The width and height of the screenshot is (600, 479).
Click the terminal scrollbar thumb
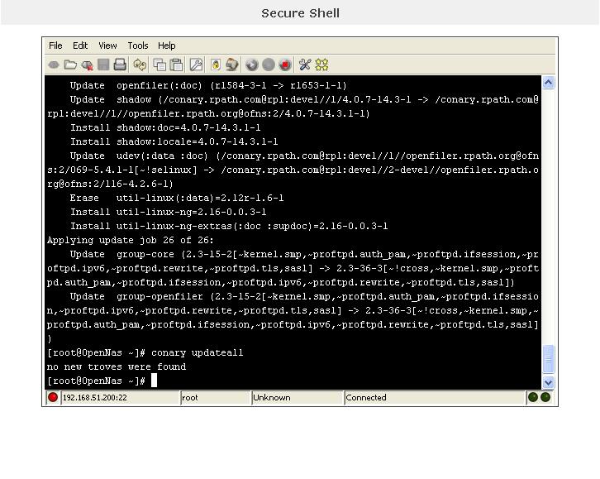click(548, 359)
